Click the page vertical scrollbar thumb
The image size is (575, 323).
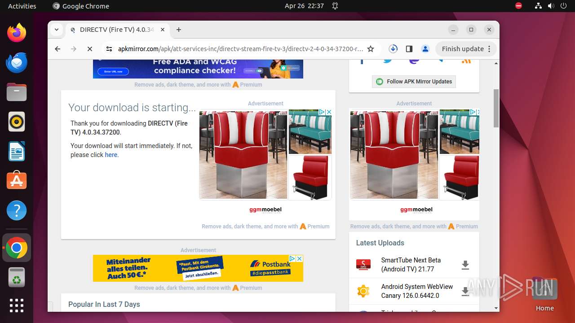(x=496, y=108)
